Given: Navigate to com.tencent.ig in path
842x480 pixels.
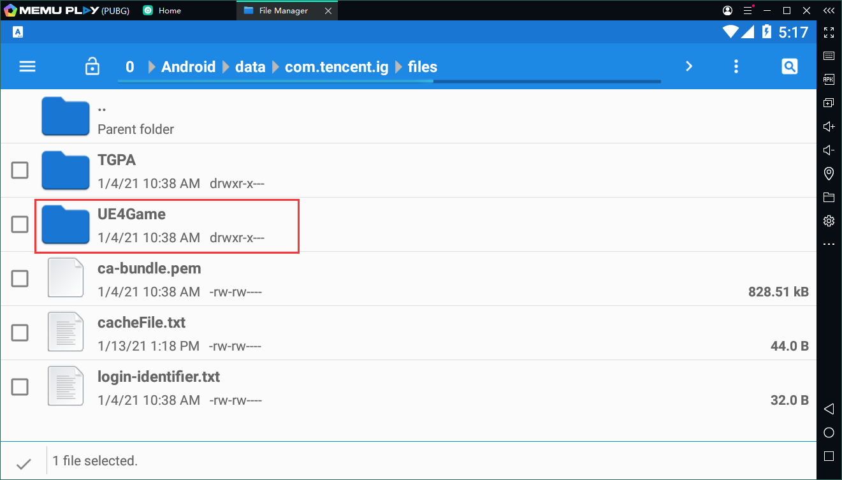Looking at the screenshot, I should 336,67.
